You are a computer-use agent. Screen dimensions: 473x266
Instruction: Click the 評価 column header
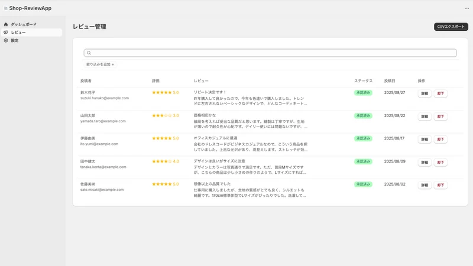coord(155,81)
